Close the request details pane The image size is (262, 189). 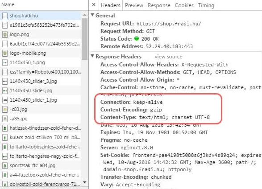tap(94, 4)
